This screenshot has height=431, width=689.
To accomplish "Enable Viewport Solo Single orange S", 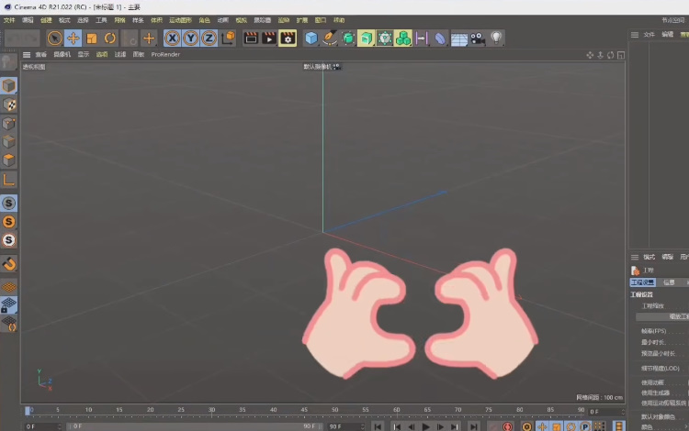I will click(x=9, y=221).
